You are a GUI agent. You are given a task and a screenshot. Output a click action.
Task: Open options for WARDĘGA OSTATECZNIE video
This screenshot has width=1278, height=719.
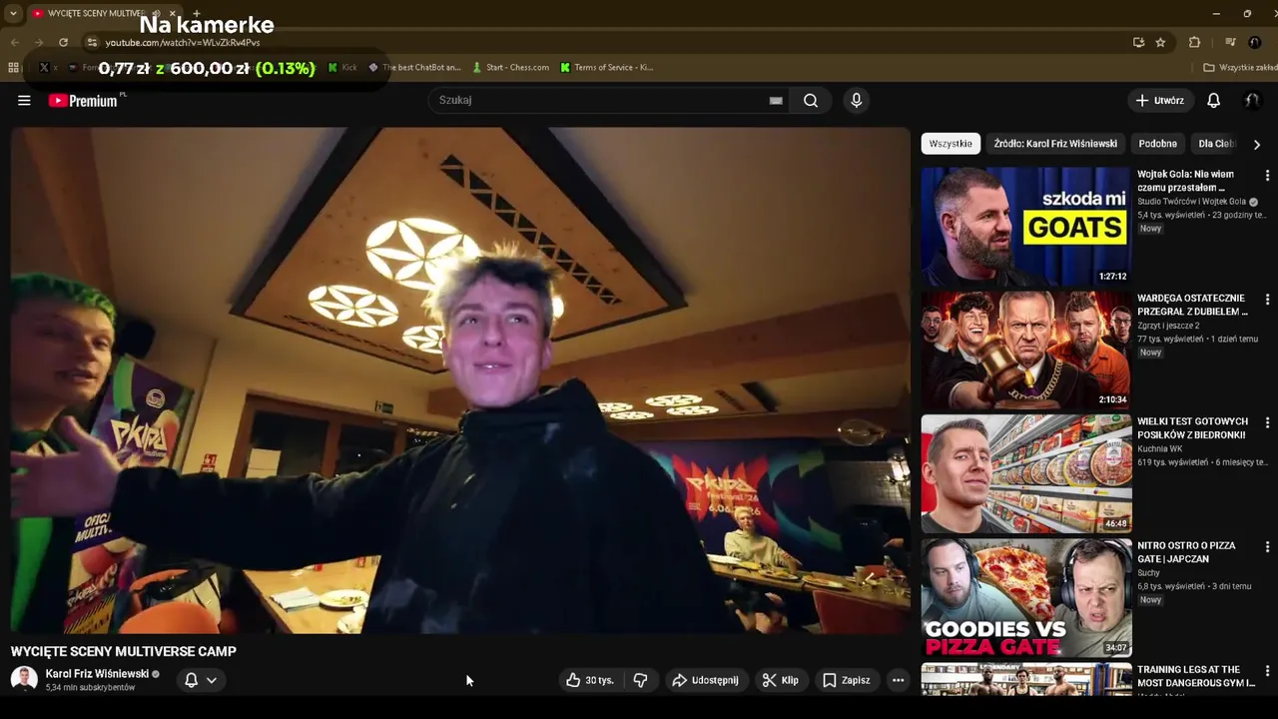pyautogui.click(x=1267, y=299)
